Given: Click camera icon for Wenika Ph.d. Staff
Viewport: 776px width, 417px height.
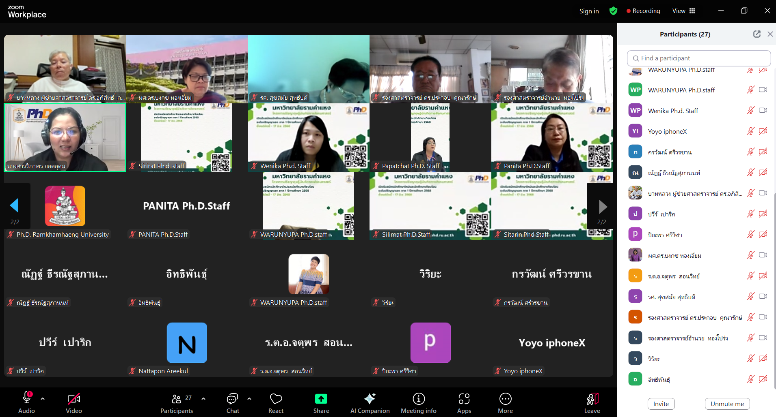Looking at the screenshot, I should click(x=763, y=110).
